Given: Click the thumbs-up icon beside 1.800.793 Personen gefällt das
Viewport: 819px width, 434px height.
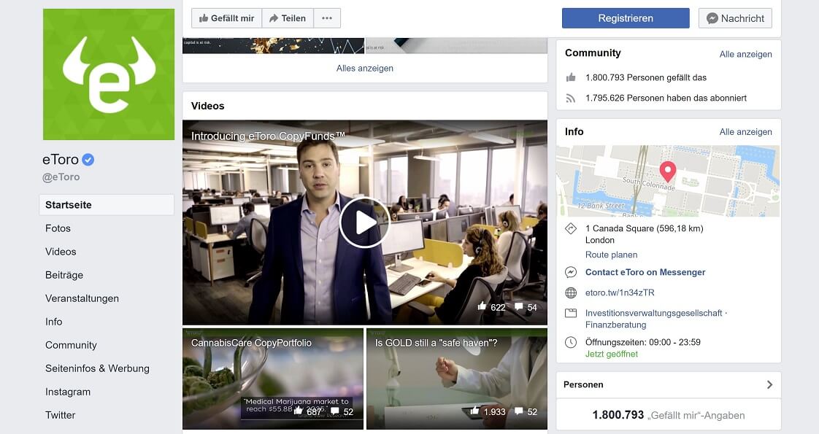Looking at the screenshot, I should click(571, 78).
